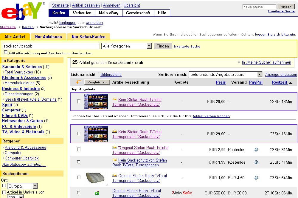Open the Europa location dropdown

point(22,186)
